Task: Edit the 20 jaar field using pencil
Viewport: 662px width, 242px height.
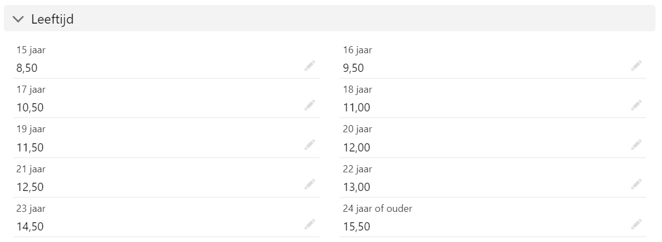Action: [637, 145]
